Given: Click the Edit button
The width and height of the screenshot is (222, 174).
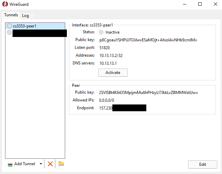Looking at the screenshot, I should 203,165.
